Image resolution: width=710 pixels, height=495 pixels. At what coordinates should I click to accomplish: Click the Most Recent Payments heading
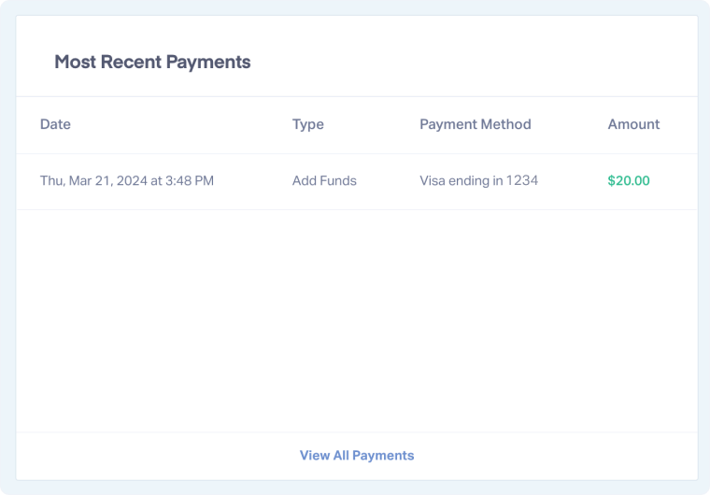tap(152, 63)
